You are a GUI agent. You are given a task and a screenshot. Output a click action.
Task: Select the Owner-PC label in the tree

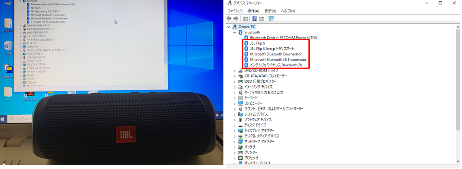247,27
